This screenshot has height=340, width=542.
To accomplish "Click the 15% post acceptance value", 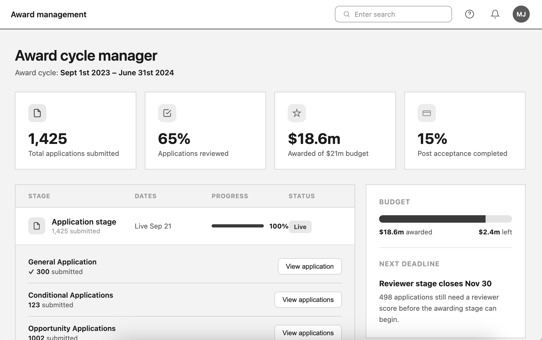I will [432, 139].
